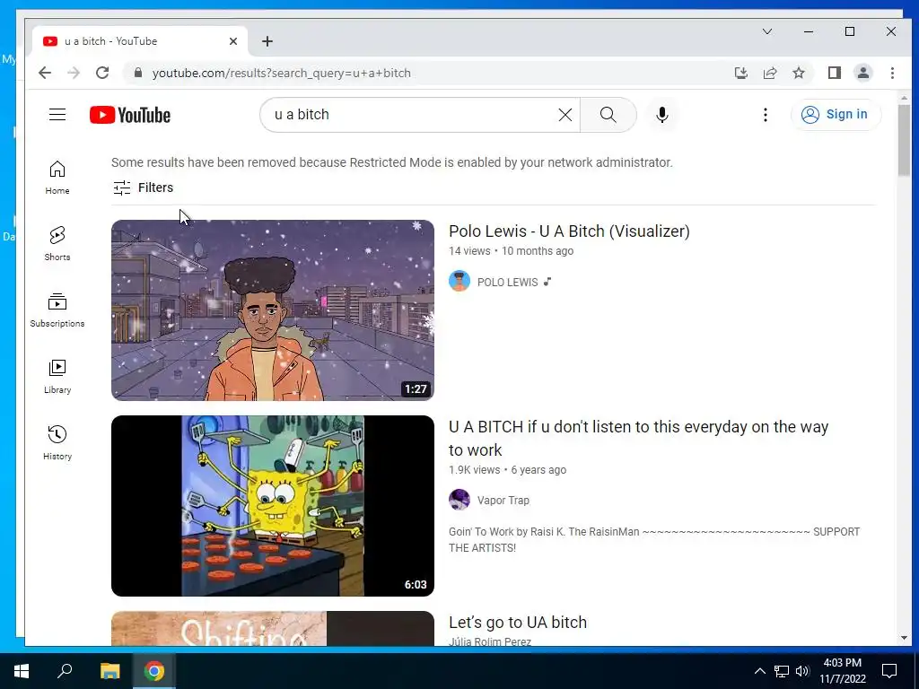Click the Vapor Trap channel avatar

click(x=459, y=500)
